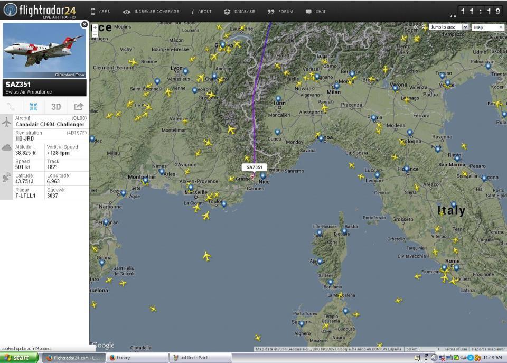Viewport: 507px width, 363px height.
Task: Switch to Flightradar24.com taskbar window
Action: (x=73, y=358)
